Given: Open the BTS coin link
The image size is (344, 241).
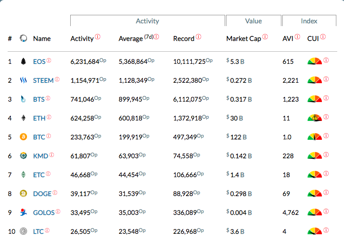Looking at the screenshot, I should [39, 99].
